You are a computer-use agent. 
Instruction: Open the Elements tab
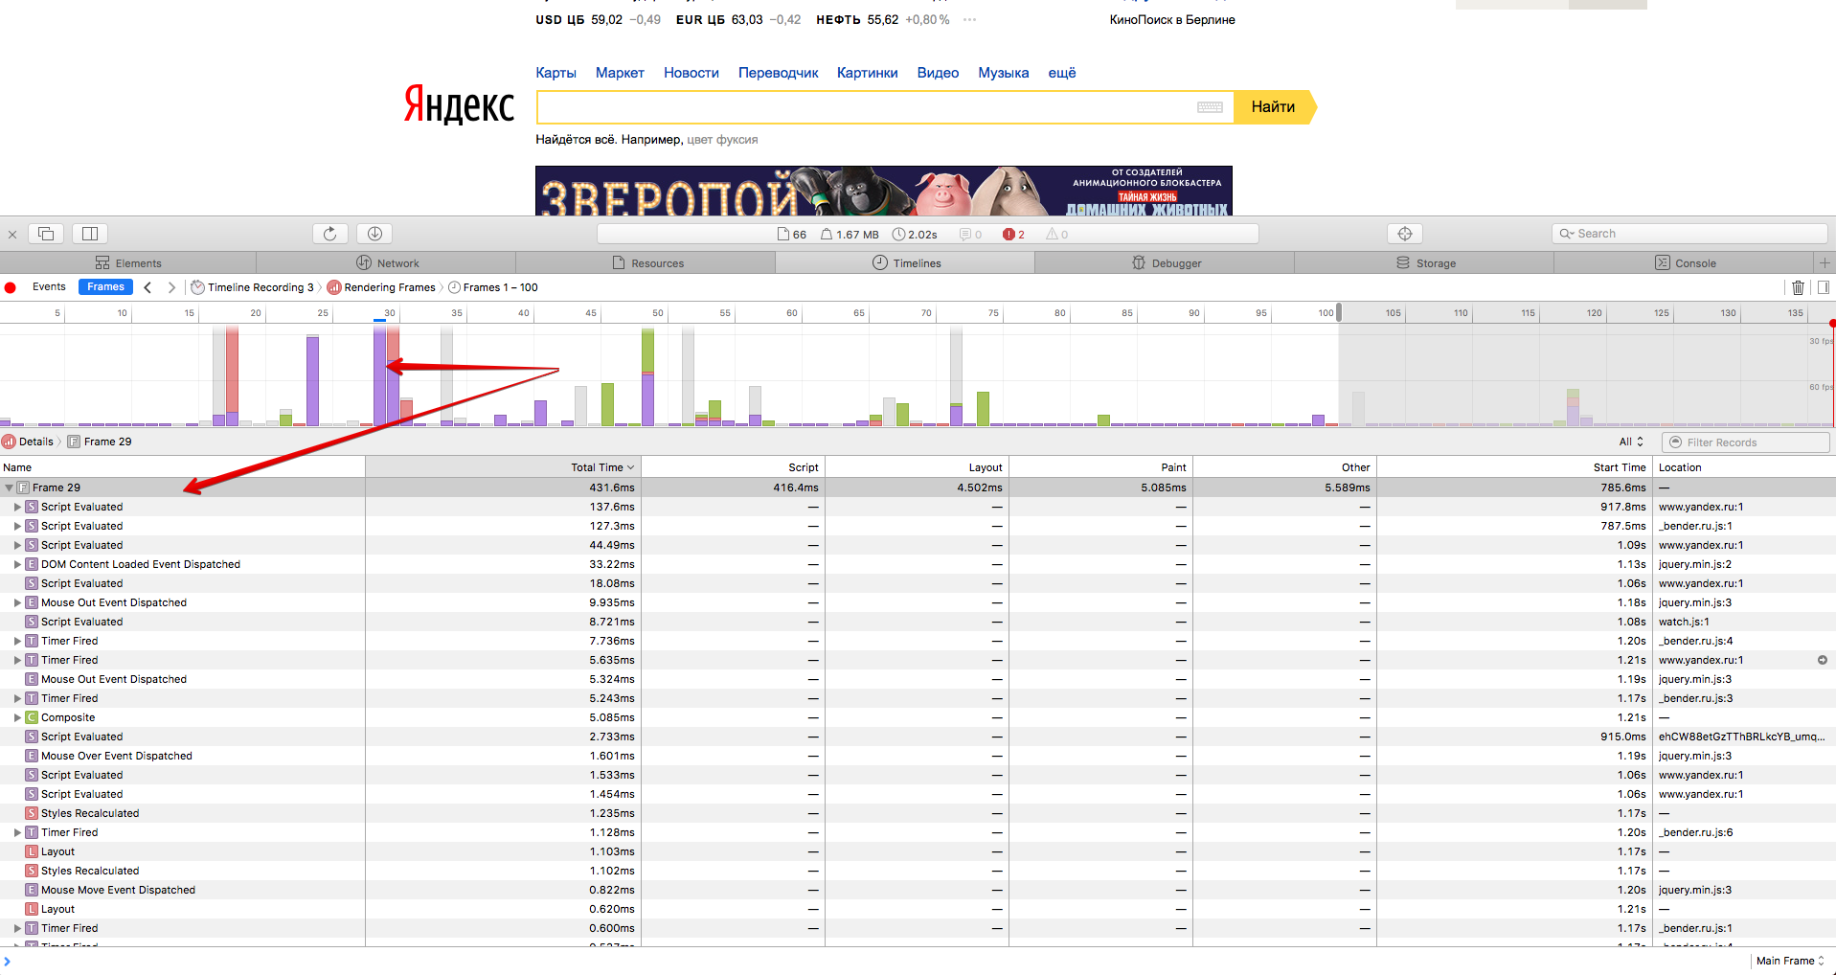pos(128,262)
